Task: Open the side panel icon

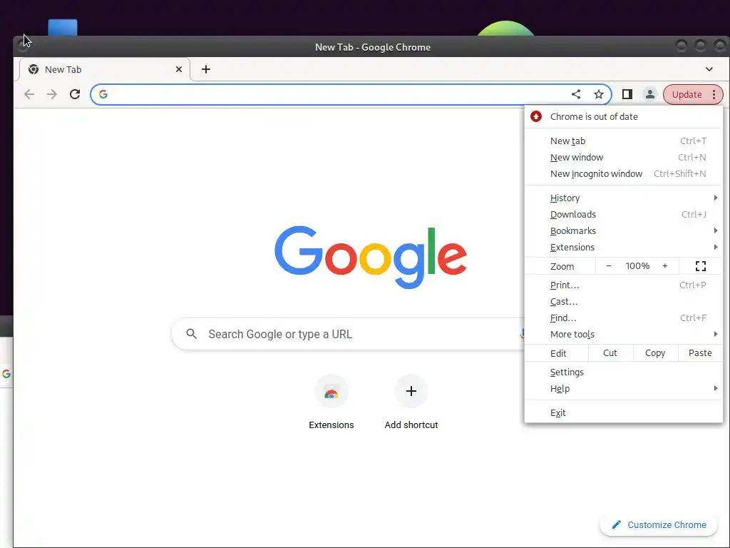Action: [x=627, y=95]
